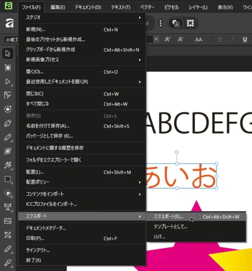Select the Move tool arrow icon
The width and height of the screenshot is (252, 271).
(8, 54)
